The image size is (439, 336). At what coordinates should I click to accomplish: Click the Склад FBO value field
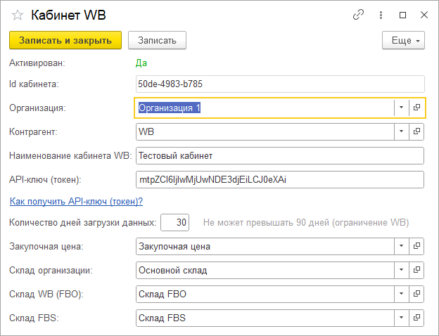click(265, 294)
